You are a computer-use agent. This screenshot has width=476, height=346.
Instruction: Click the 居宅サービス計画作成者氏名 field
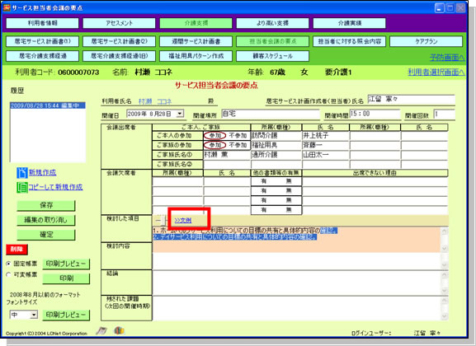coord(411,100)
